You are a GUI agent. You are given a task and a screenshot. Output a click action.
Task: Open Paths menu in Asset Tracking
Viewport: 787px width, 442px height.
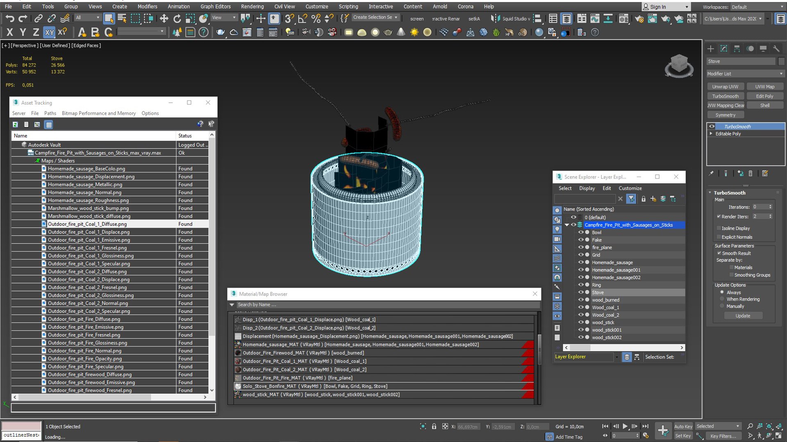coord(50,113)
